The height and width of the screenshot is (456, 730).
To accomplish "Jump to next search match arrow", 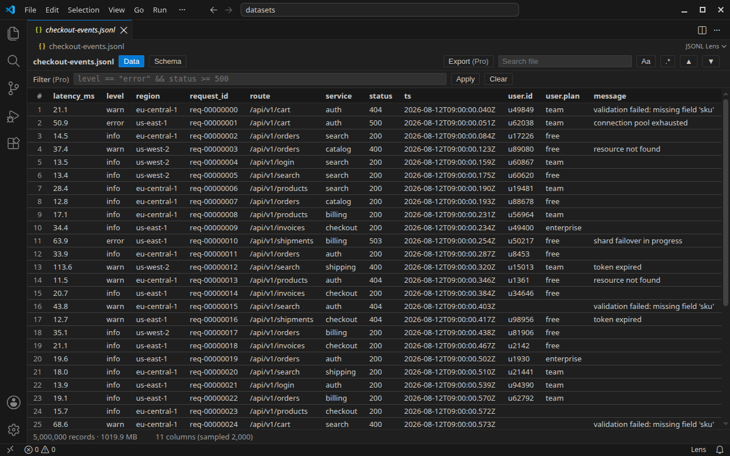I will pos(711,62).
